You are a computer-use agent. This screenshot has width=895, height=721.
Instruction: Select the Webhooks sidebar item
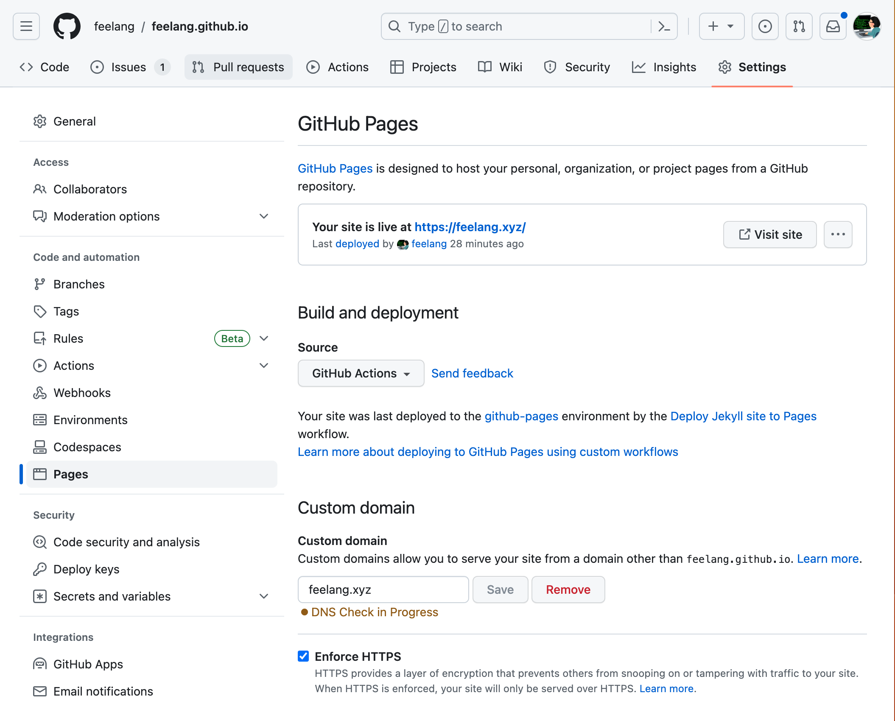coord(82,393)
